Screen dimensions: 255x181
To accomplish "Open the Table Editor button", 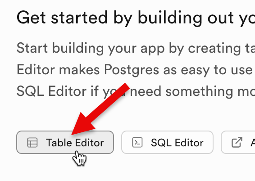I will 65,142.
